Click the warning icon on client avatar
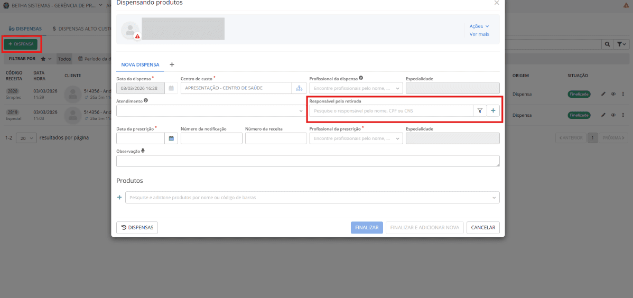This screenshot has height=298, width=633. pos(137,36)
